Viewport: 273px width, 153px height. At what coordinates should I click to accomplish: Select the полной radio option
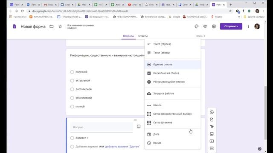[x=72, y=107]
